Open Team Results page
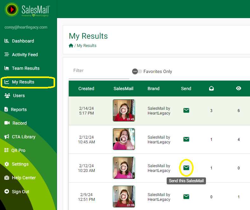The image size is (250, 210). pos(26,68)
